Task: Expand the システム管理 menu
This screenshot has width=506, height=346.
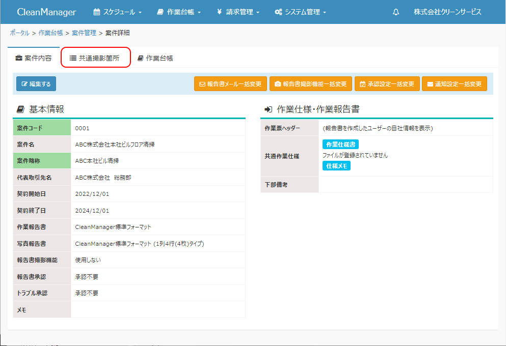Action: pyautogui.click(x=300, y=12)
